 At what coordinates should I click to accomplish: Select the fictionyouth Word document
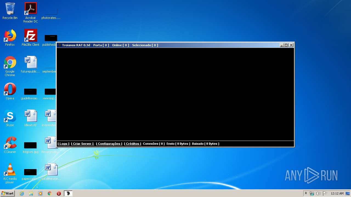pos(51,145)
